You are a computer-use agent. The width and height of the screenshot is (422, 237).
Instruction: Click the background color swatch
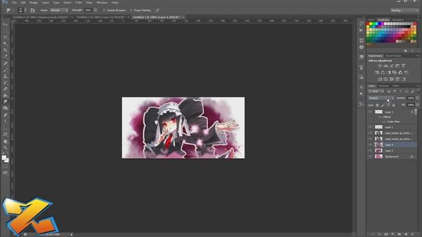(x=7, y=161)
